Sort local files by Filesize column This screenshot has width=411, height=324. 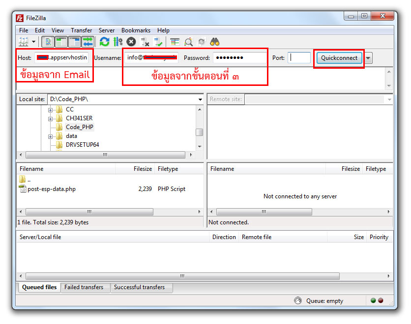click(x=135, y=169)
